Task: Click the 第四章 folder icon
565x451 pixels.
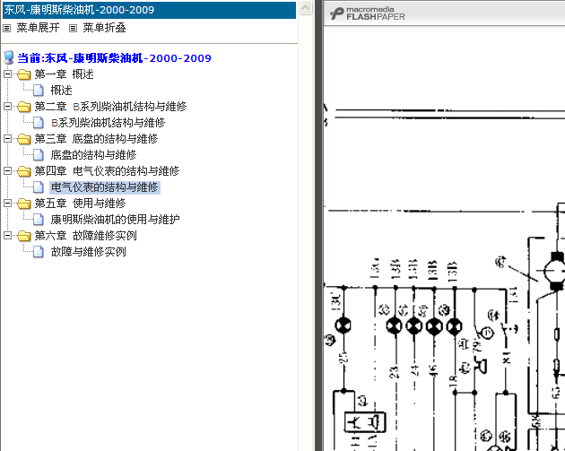Action: click(24, 170)
